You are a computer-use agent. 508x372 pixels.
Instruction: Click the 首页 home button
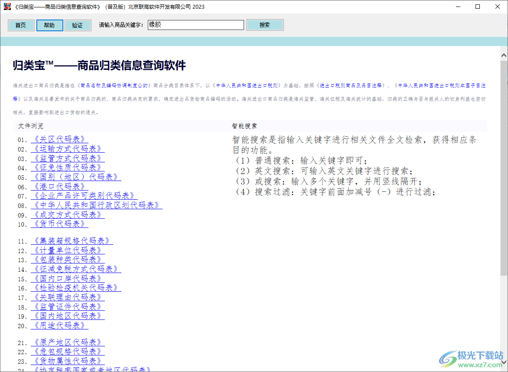(x=21, y=25)
